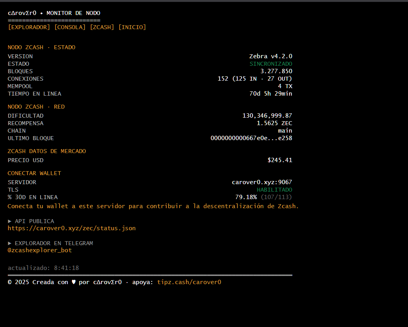Viewport: 408px width, 327px height.
Task: Click the reward value '1.5625 ZEC'
Action: [x=274, y=123]
